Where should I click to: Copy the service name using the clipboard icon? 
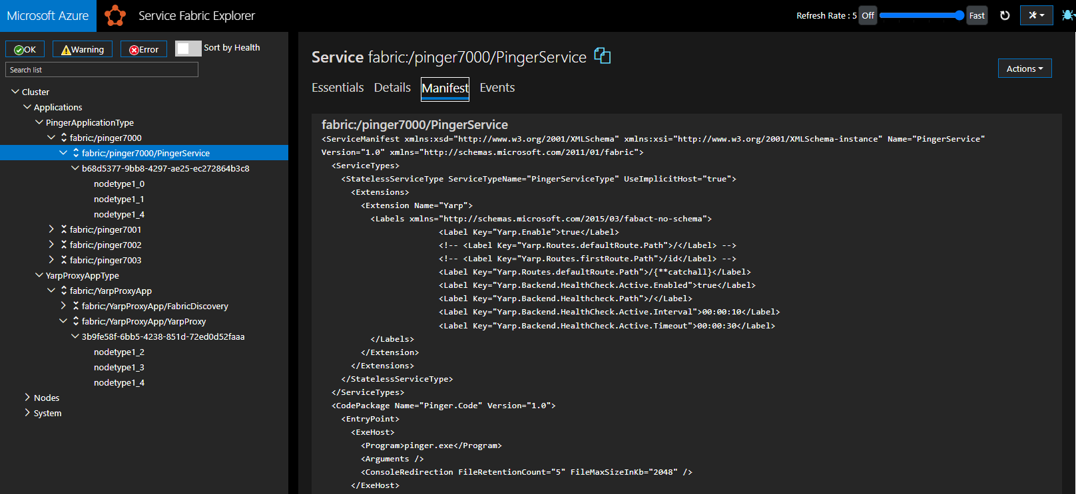[602, 56]
